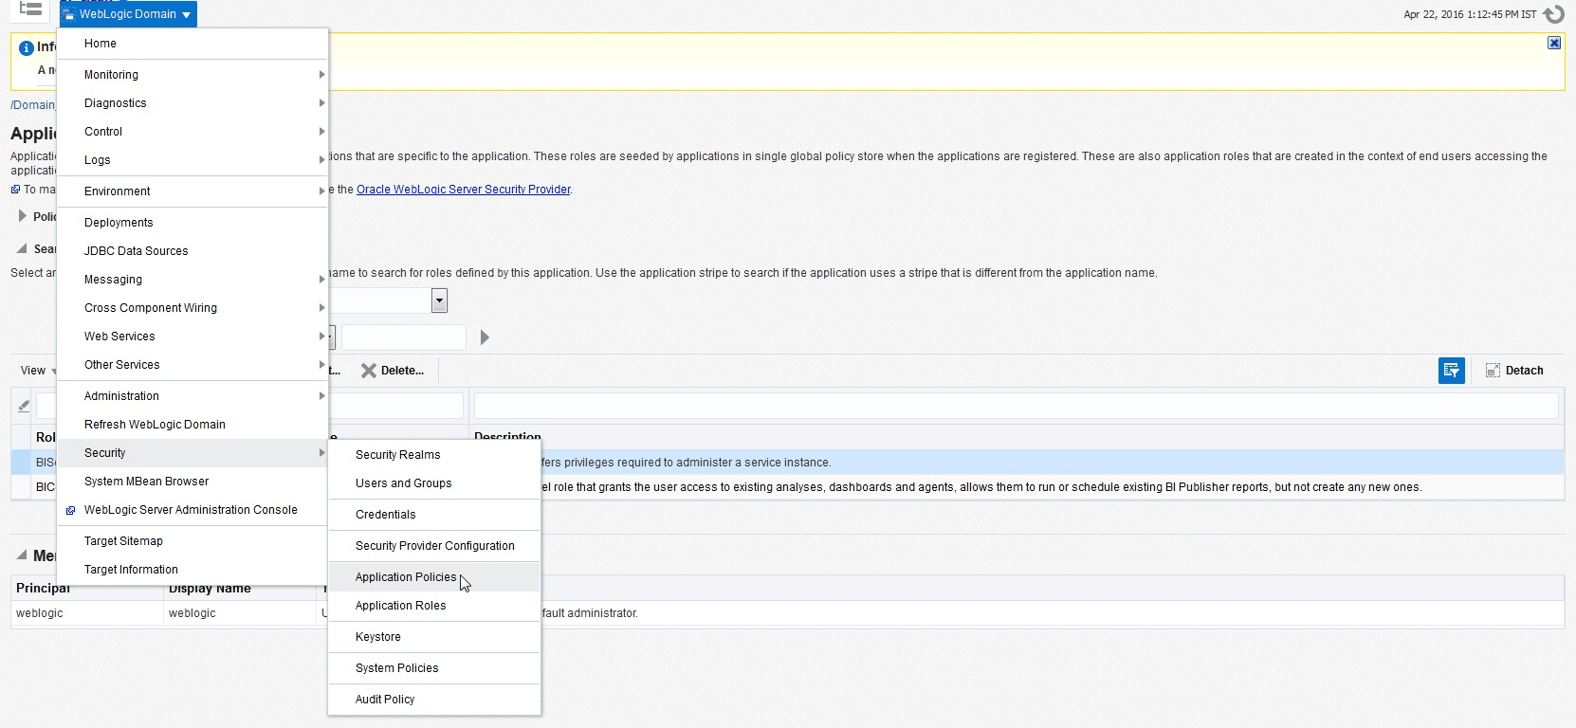The image size is (1576, 728).
Task: Expand the Policy Store Provider section
Action: [23, 217]
